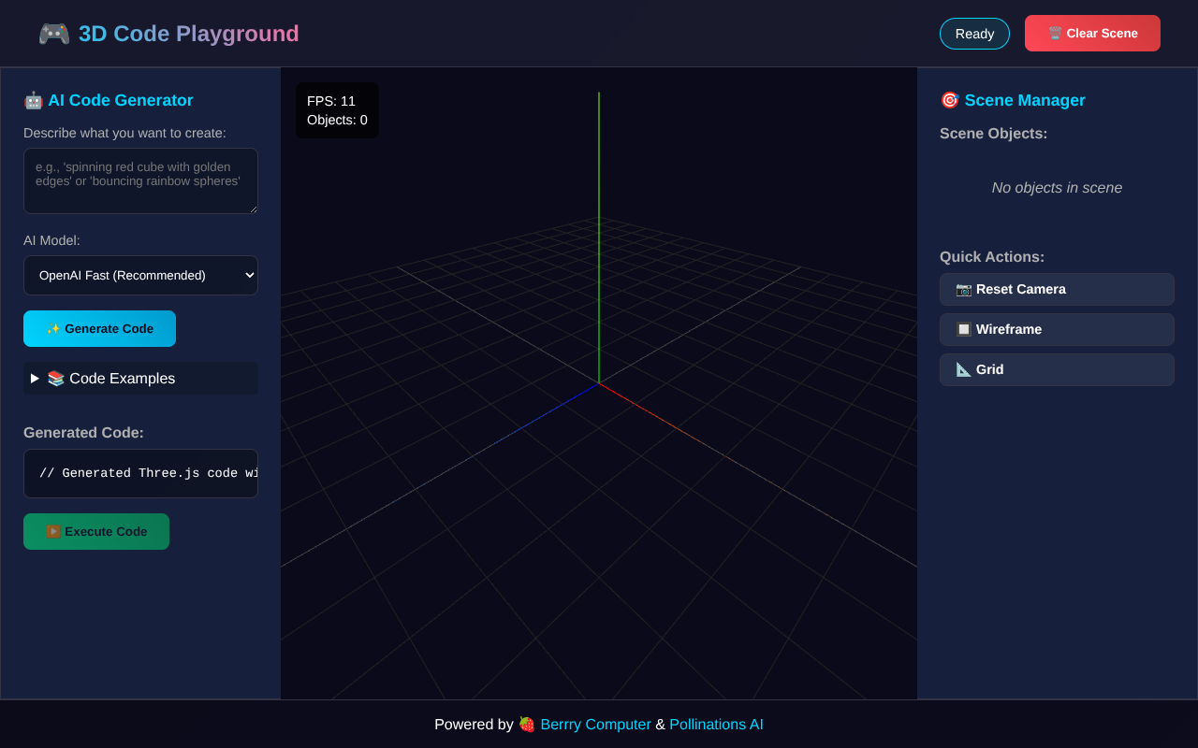The height and width of the screenshot is (748, 1198).
Task: Toggle Wireframe mode in Quick Actions
Action: [1057, 329]
